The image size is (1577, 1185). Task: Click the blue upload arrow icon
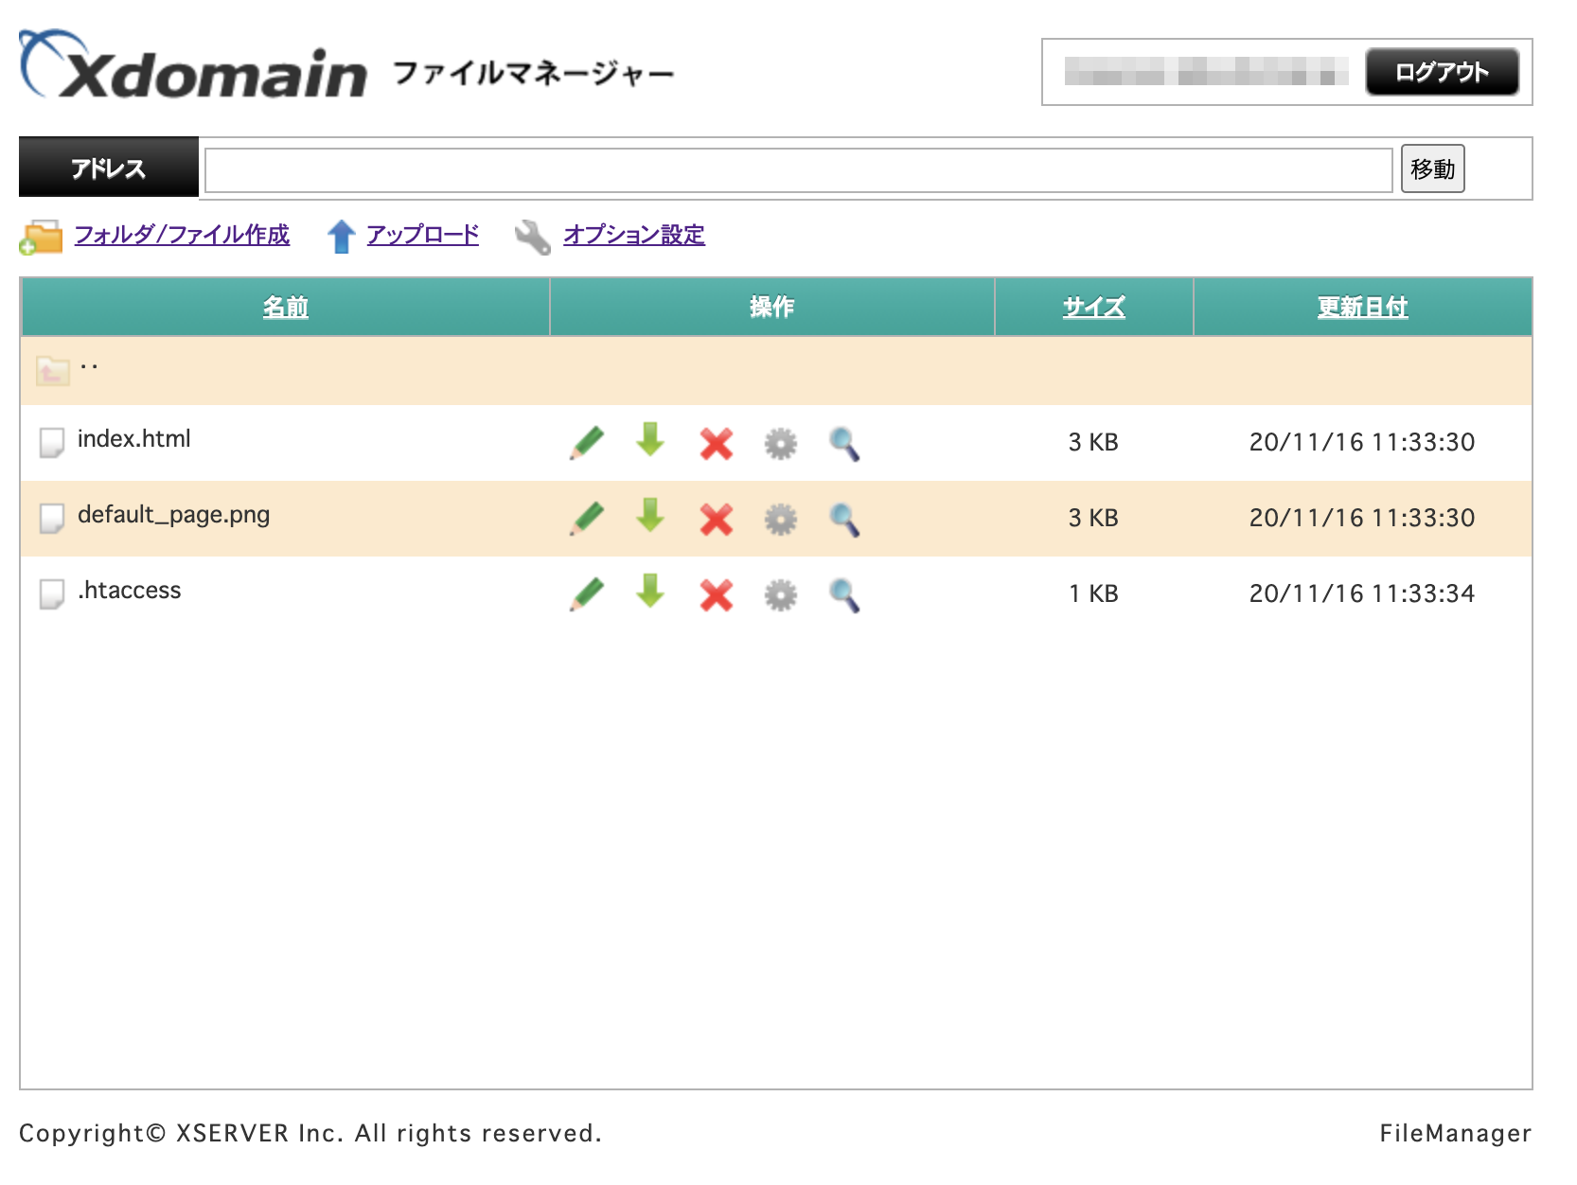[x=341, y=236]
